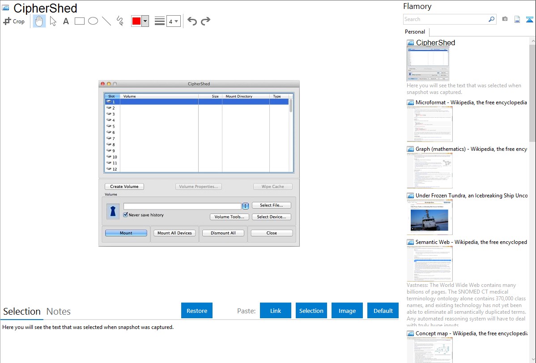This screenshot has width=536, height=363.
Task: Select the text annotation tool
Action: coord(66,21)
